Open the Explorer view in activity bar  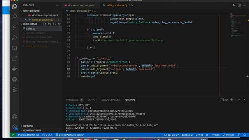[x=14, y=6]
